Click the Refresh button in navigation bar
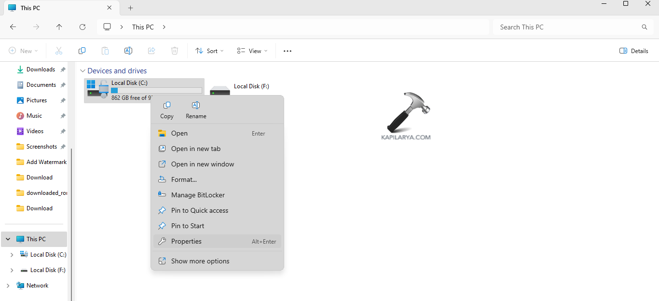 [82, 27]
